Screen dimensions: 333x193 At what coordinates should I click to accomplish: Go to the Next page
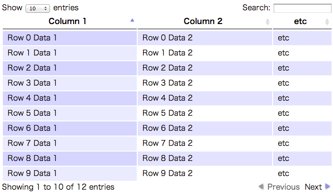click(313, 187)
